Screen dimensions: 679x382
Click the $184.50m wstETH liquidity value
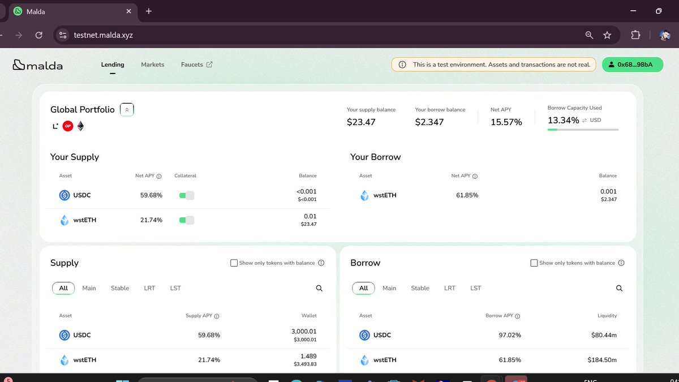601,360
